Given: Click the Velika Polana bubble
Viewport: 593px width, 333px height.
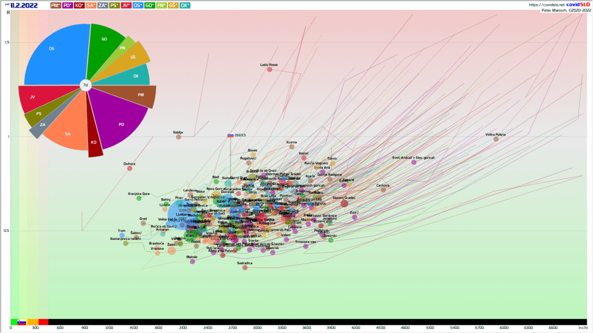Looking at the screenshot, I should [496, 139].
